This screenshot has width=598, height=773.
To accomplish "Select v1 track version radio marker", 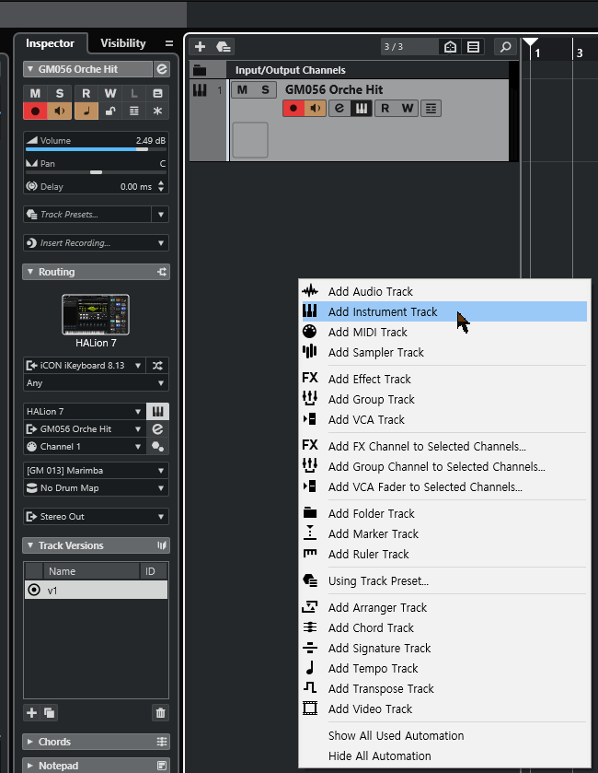I will coord(34,590).
